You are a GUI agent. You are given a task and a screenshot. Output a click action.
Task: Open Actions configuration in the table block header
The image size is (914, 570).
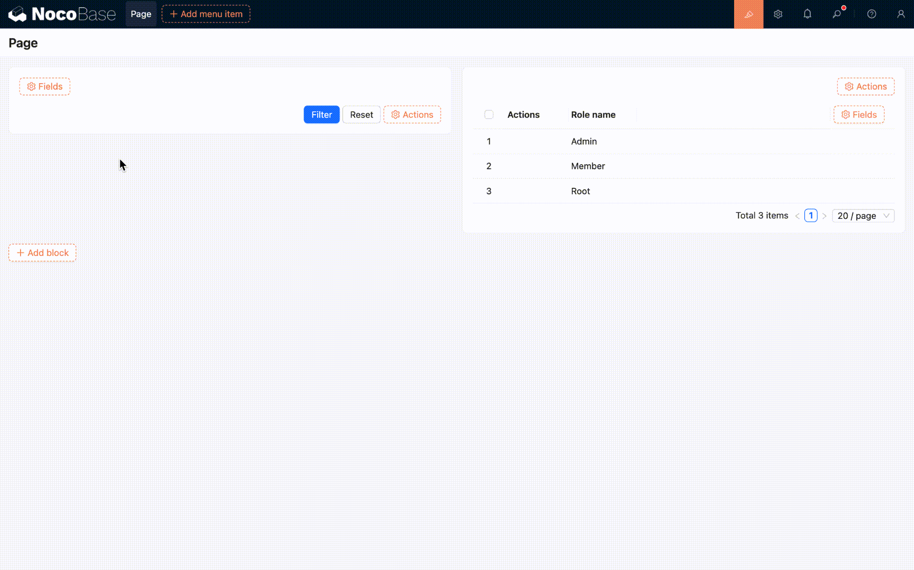865,87
